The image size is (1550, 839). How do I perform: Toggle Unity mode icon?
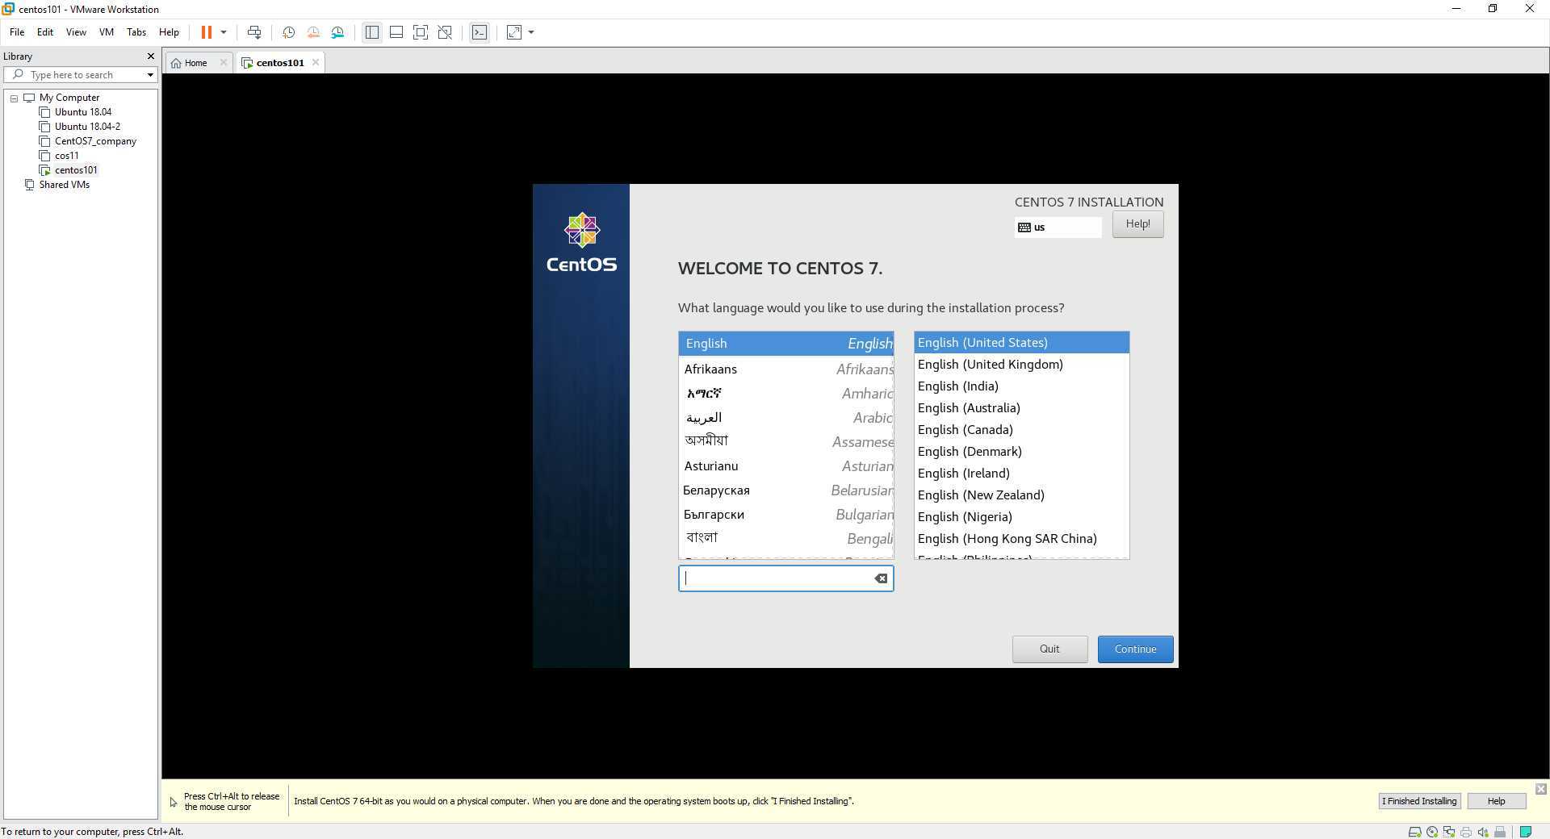[x=445, y=32]
